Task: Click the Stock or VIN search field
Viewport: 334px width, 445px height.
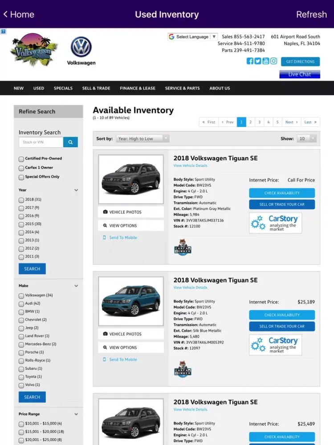Action: (41, 142)
